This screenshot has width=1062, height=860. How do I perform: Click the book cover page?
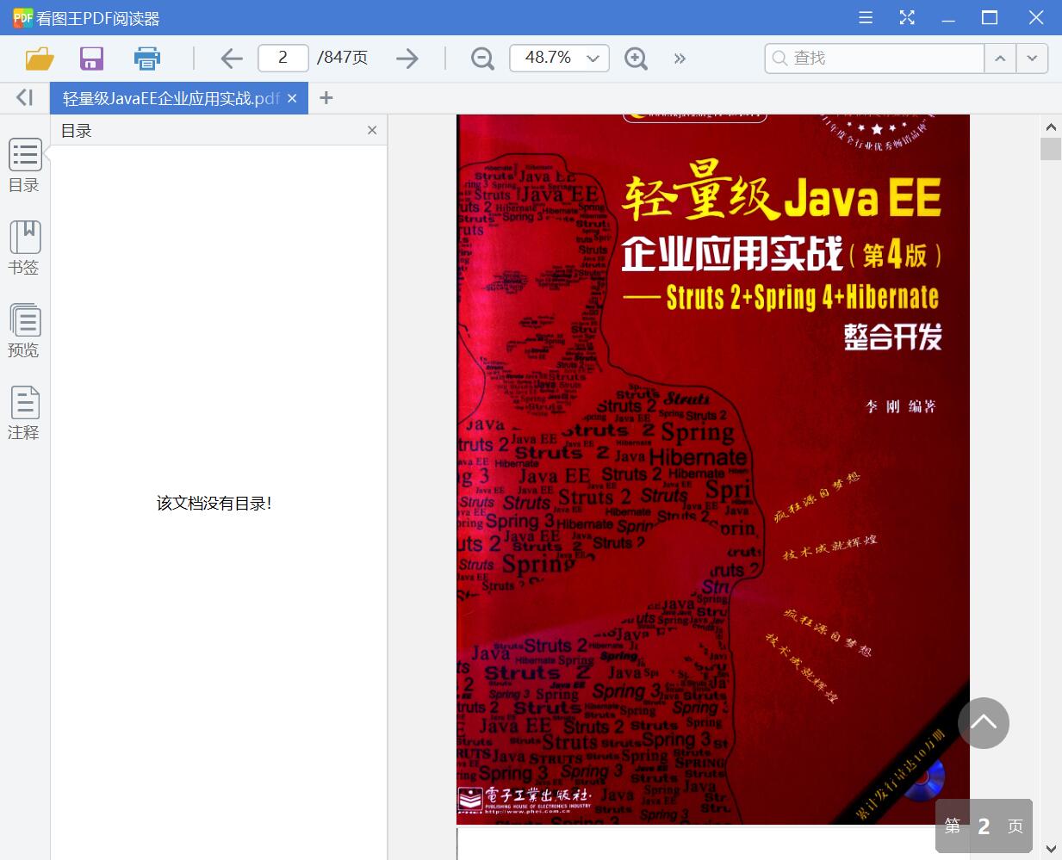pyautogui.click(x=713, y=469)
